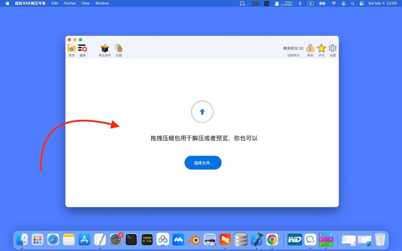
Task: Open Finder from the Dock
Action: click(x=22, y=239)
